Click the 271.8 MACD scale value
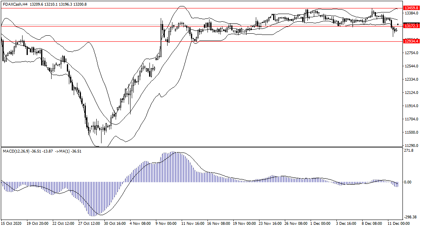421x228 pixels. coord(409,151)
